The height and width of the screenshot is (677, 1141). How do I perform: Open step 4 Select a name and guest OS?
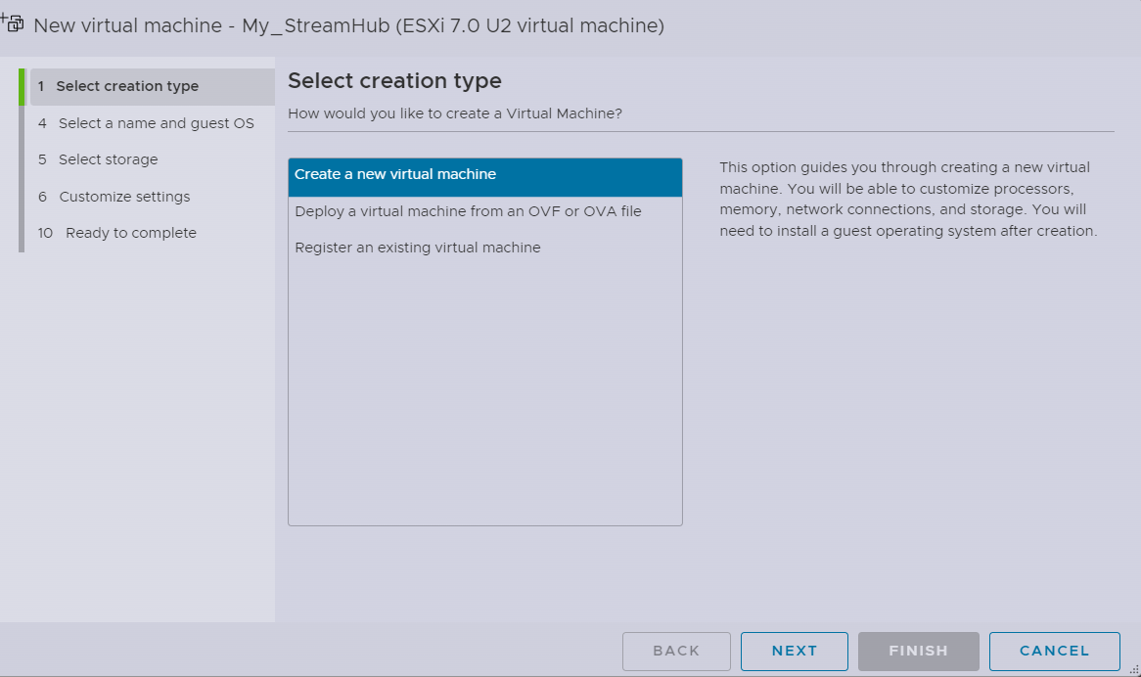(156, 123)
